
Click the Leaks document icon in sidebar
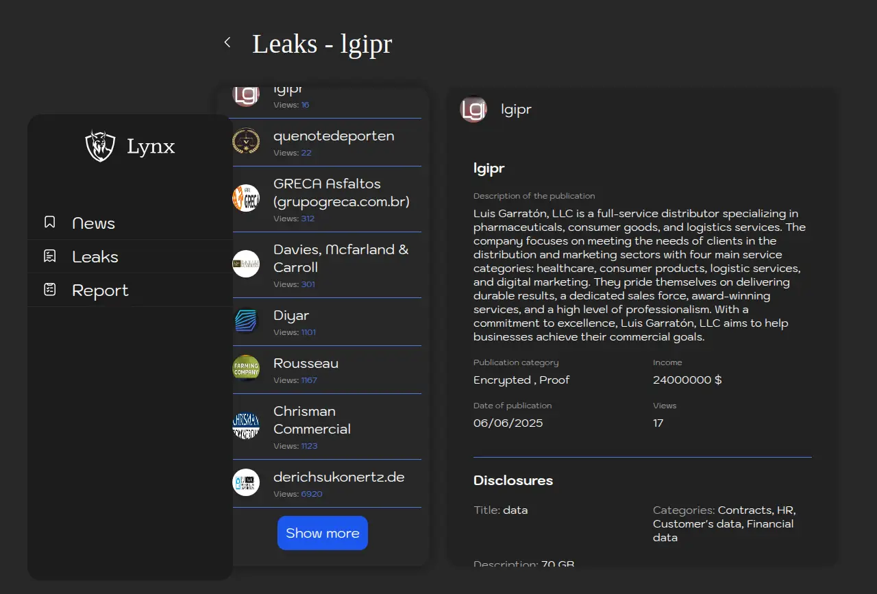click(49, 256)
